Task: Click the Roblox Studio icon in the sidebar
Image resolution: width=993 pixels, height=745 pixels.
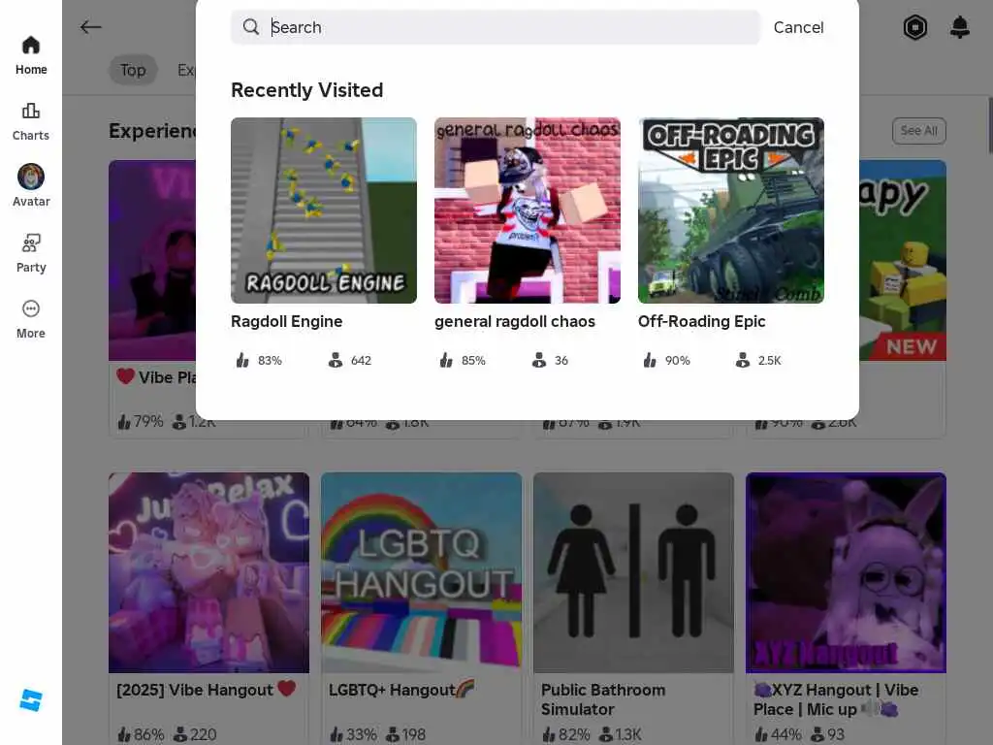Action: (30, 700)
